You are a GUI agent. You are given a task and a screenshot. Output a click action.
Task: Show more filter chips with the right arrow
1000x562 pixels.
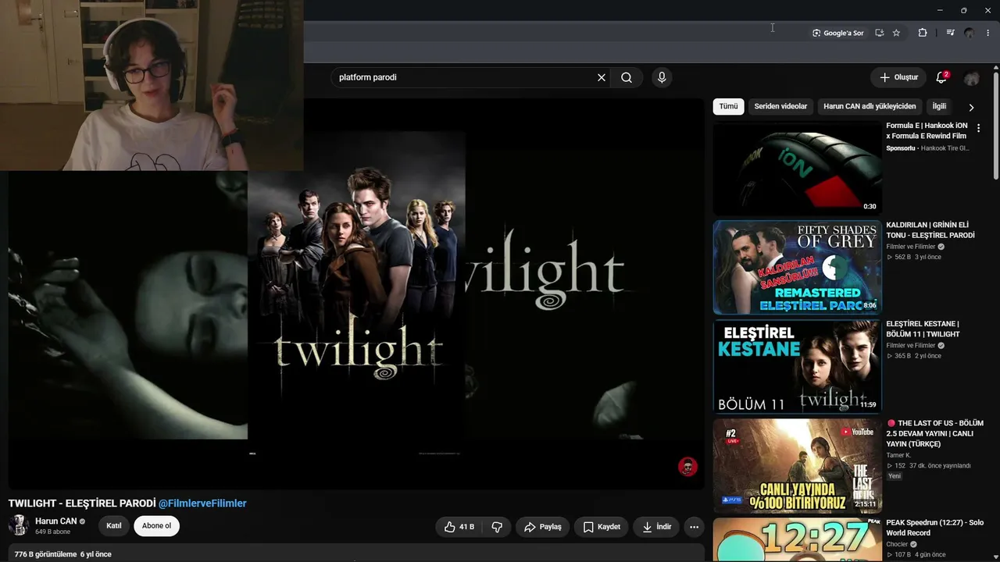pyautogui.click(x=971, y=107)
